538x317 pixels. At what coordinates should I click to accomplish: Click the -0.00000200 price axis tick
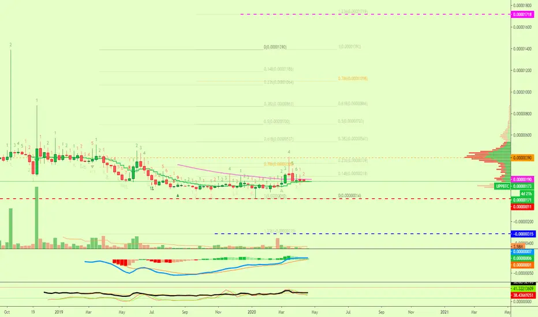[x=523, y=222]
